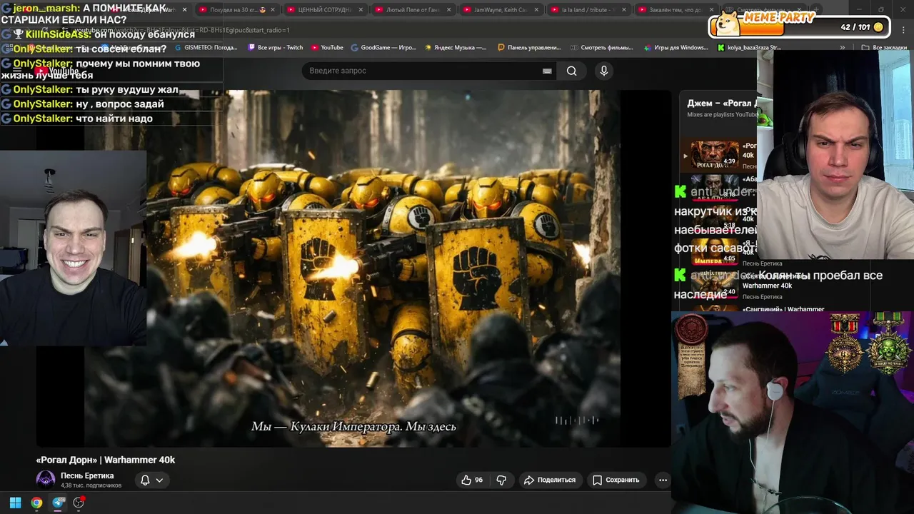This screenshot has width=914, height=514.
Task: Open the 'Песнь Еретика' channel name link
Action: click(x=87, y=475)
